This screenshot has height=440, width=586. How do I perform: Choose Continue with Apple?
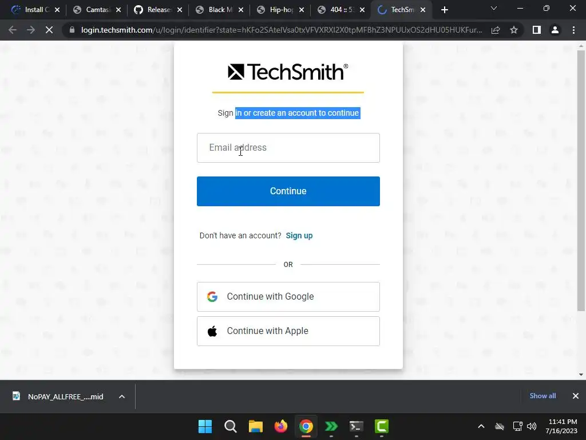pos(288,331)
